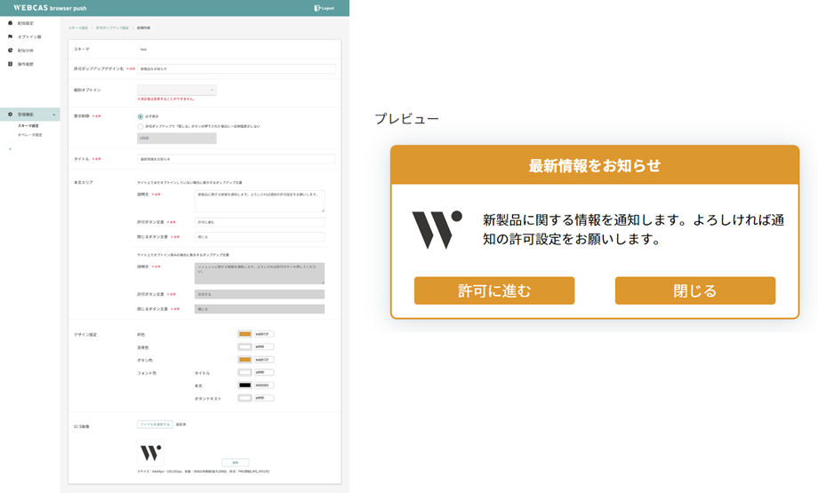Click the 本文 #000000 hex code input

coord(264,386)
